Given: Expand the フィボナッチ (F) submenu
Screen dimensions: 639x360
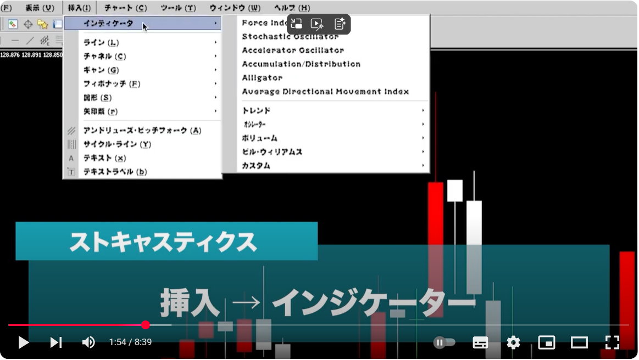Looking at the screenshot, I should click(143, 84).
